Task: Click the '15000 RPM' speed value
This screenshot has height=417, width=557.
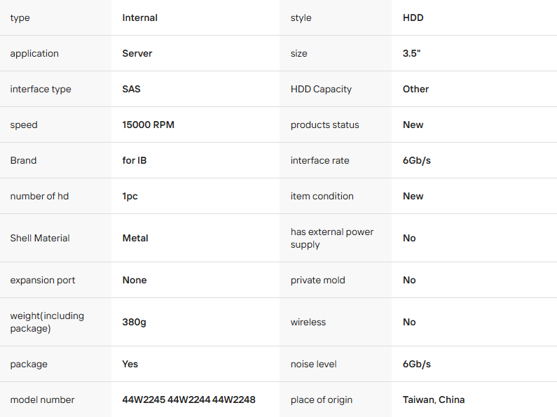Action: [148, 125]
